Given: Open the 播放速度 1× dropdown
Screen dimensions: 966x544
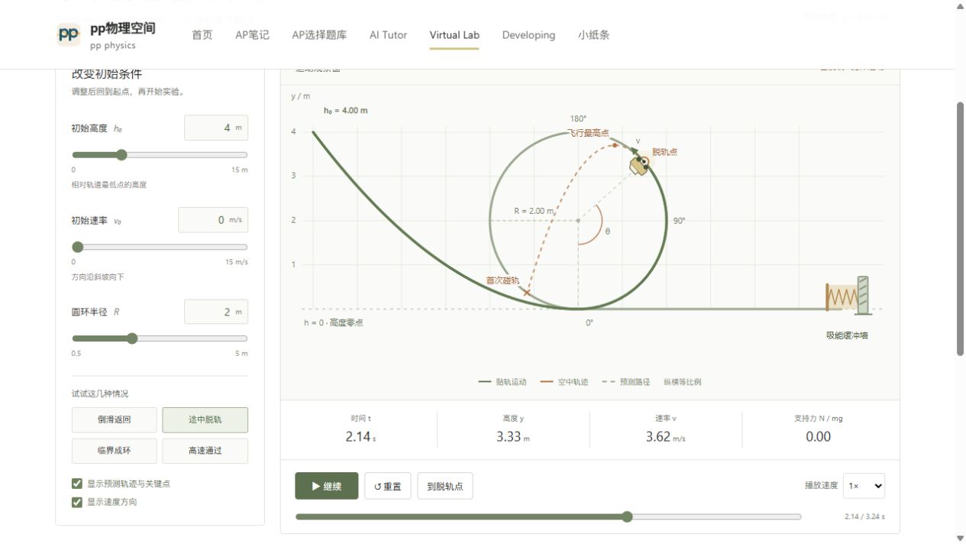Looking at the screenshot, I should [864, 486].
